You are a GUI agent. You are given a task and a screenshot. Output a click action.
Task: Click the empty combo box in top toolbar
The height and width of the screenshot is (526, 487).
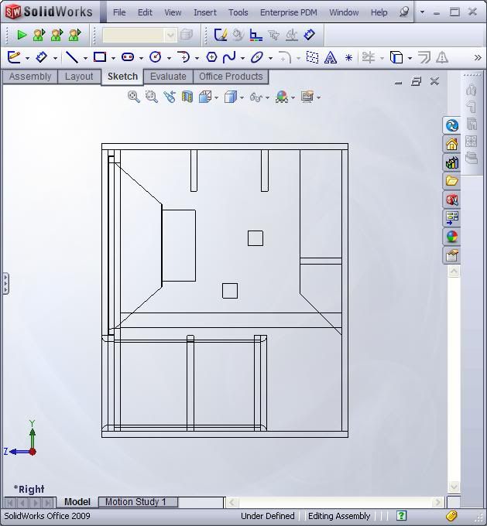pos(139,35)
